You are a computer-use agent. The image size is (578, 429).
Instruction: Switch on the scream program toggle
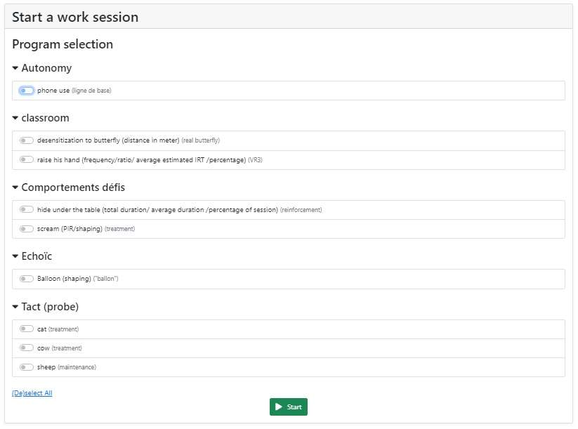click(27, 228)
